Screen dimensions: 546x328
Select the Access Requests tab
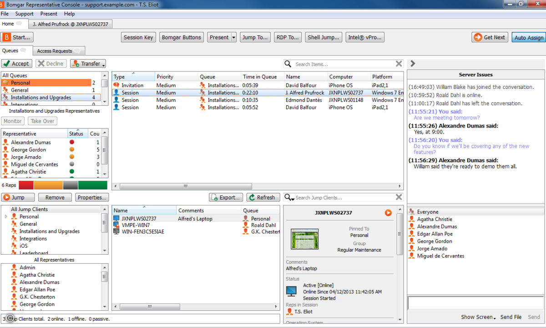click(59, 51)
